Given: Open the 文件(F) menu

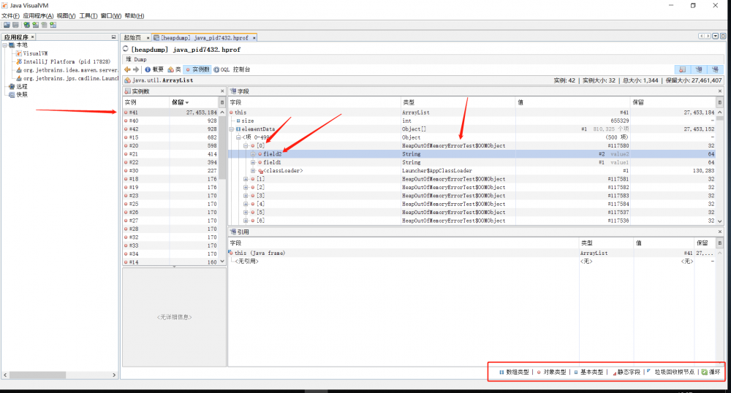Looking at the screenshot, I should point(10,16).
